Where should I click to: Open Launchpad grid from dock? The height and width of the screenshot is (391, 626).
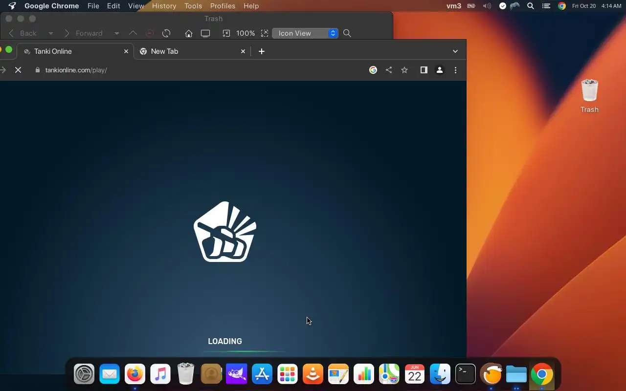pos(288,374)
